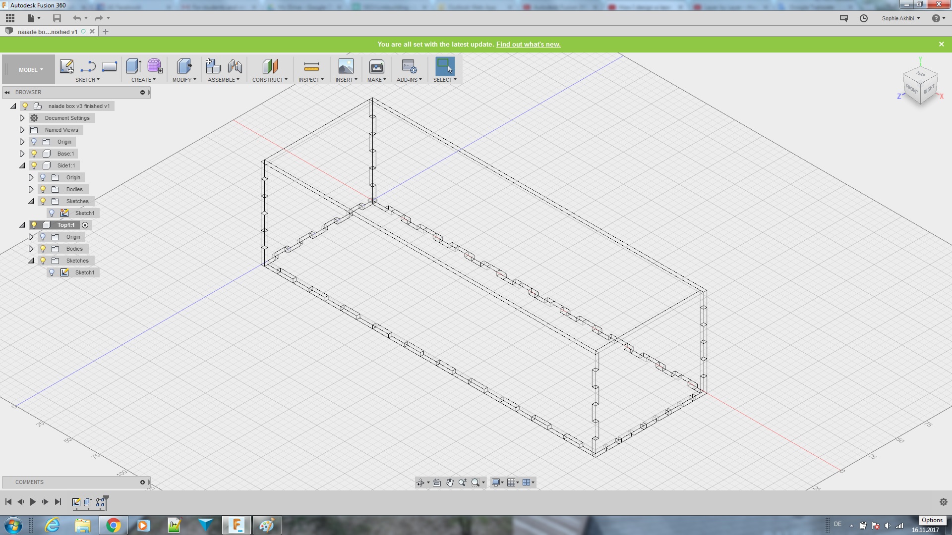Toggle lightbulb for Sketch1 under Side1:1
This screenshot has width=952, height=535.
52,213
